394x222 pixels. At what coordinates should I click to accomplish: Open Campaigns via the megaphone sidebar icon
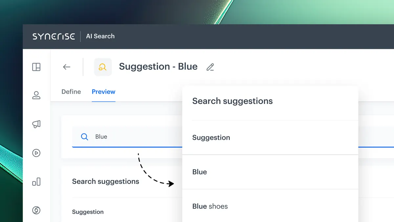[36, 124]
